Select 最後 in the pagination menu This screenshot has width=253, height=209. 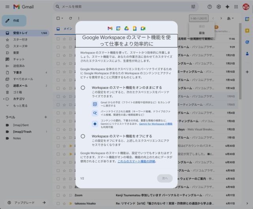point(202,33)
